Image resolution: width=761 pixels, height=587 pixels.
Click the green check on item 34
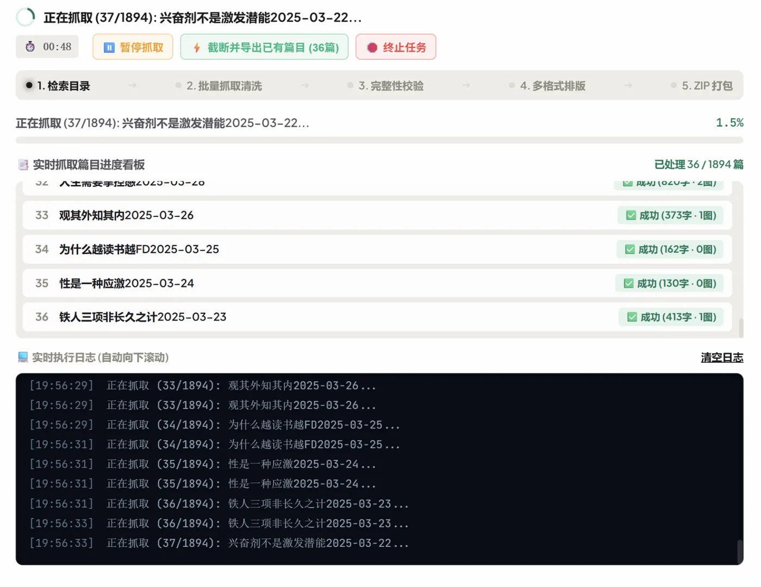(x=630, y=249)
